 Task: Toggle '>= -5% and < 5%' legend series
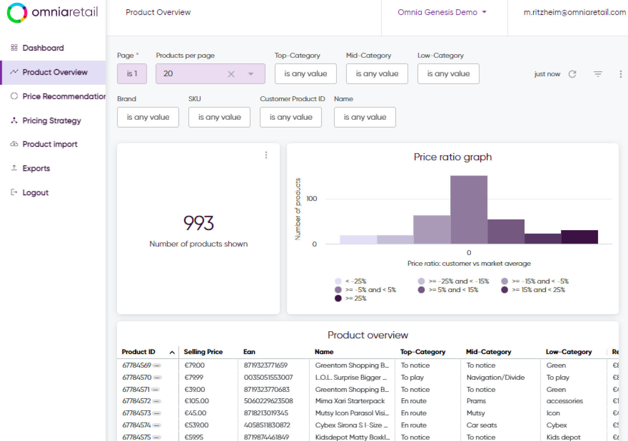coord(365,290)
